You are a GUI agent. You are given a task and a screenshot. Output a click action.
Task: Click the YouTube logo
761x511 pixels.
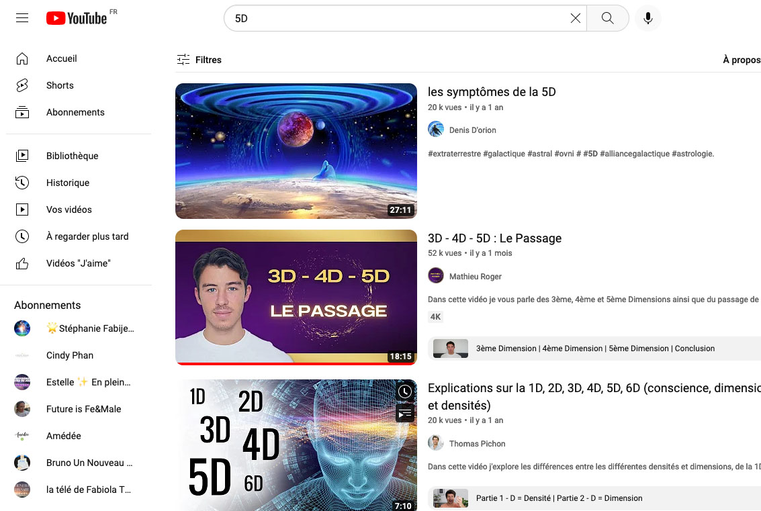pyautogui.click(x=77, y=18)
